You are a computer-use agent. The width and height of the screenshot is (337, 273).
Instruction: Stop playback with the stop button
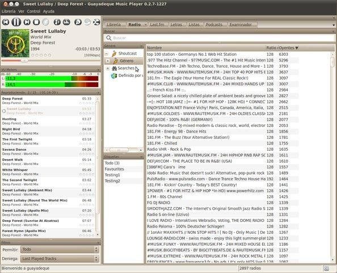36,22
